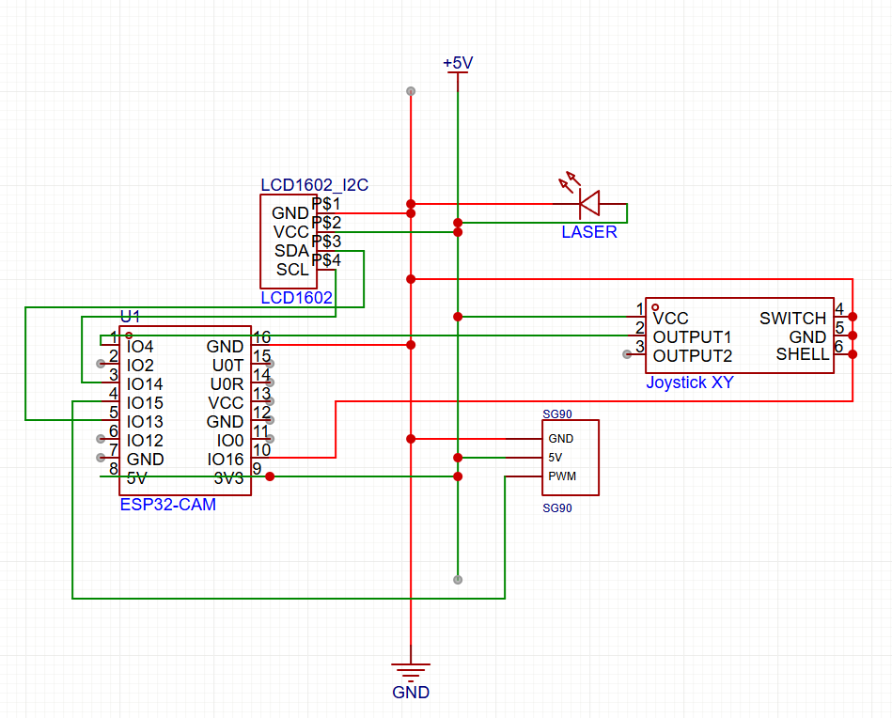Image resolution: width=892 pixels, height=718 pixels.
Task: Click the IO15 pin label
Action: [x=145, y=403]
